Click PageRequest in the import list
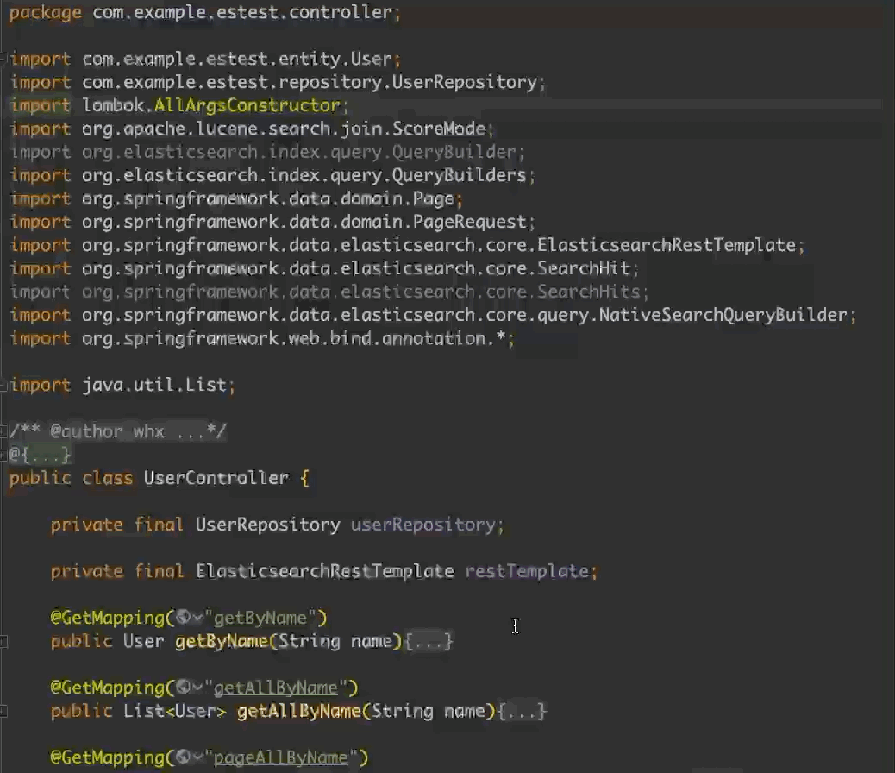895x773 pixels. click(470, 222)
